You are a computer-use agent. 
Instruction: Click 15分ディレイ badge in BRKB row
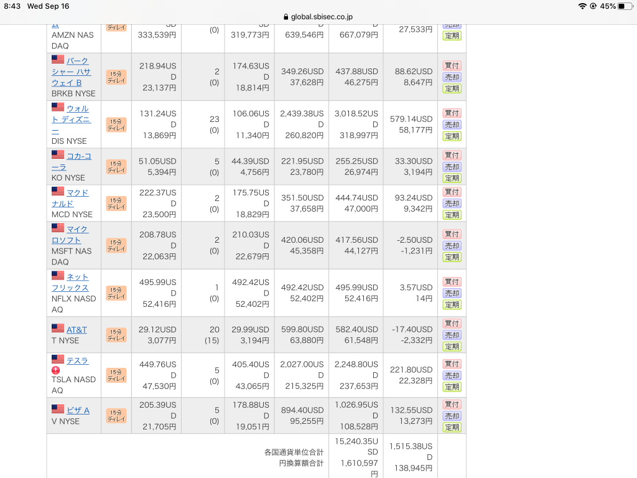tap(116, 77)
